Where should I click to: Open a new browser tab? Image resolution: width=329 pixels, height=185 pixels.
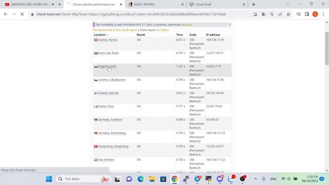(253, 4)
